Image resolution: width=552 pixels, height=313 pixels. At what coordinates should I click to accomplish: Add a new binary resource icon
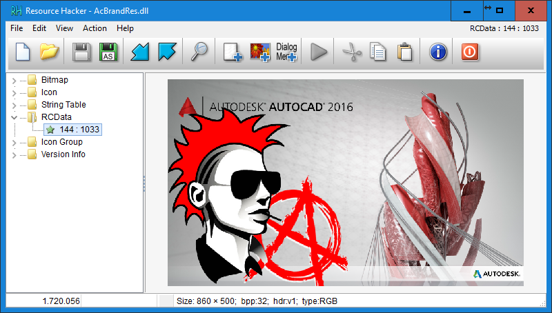click(233, 52)
